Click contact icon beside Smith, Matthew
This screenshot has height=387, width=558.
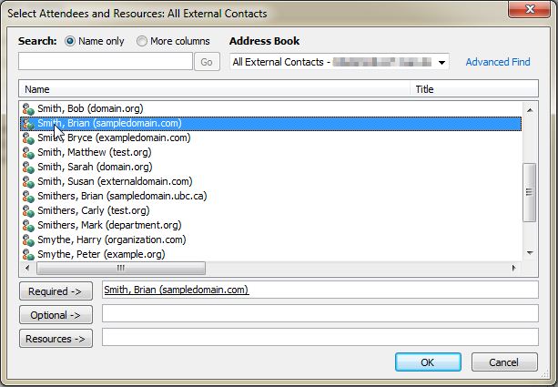[x=28, y=152]
